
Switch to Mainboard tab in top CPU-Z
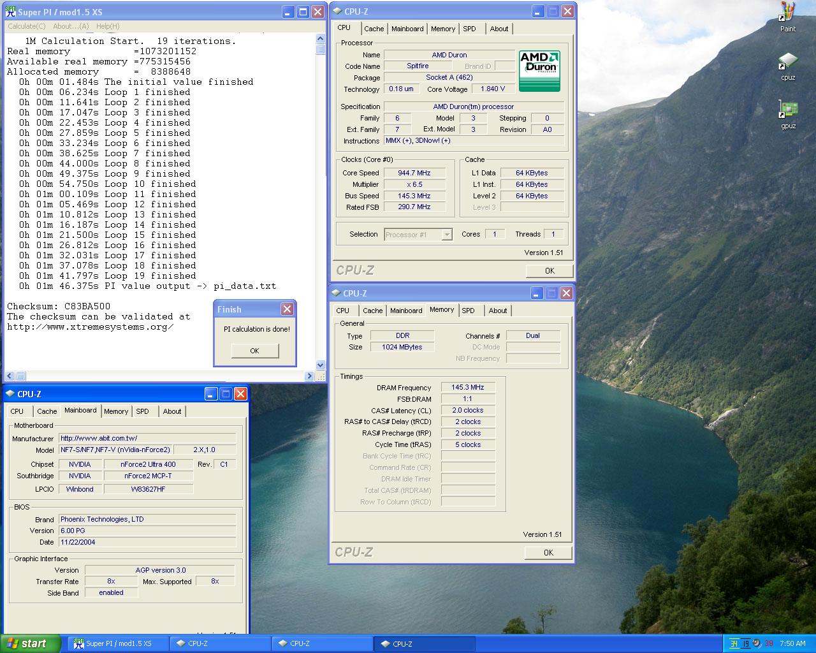pyautogui.click(x=407, y=29)
